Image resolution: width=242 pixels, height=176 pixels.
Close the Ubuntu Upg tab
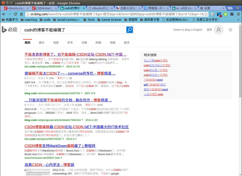pyautogui.click(x=28, y=8)
